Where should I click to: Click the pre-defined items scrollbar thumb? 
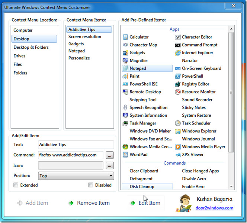[x=231, y=92]
